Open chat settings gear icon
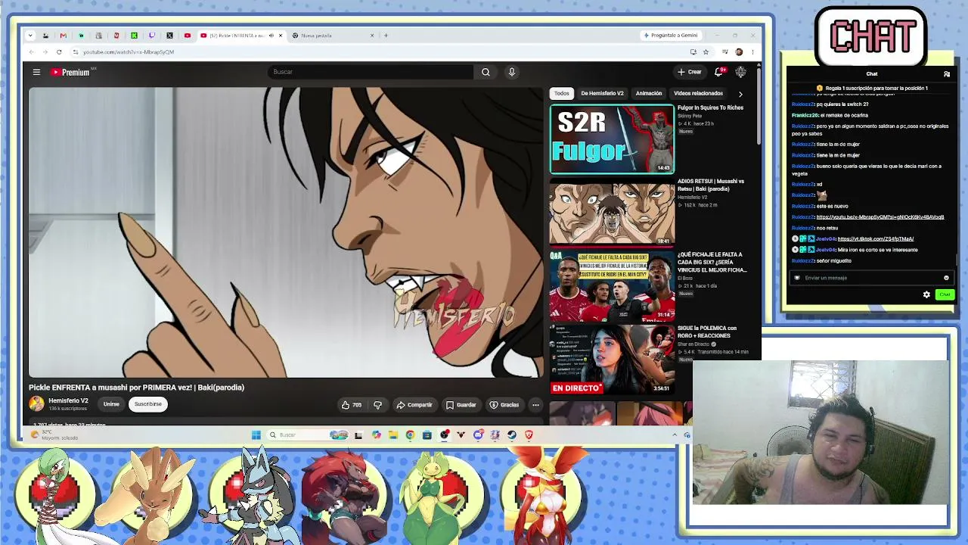This screenshot has width=968, height=545. 926,294
